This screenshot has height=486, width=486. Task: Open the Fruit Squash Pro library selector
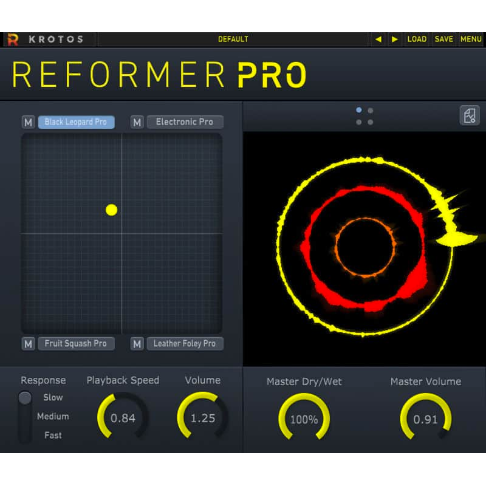coord(75,344)
